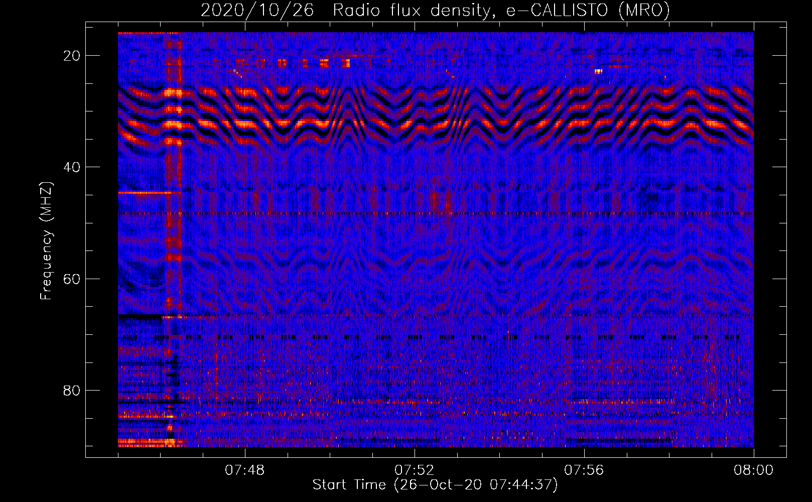The width and height of the screenshot is (812, 502).
Task: Click the plot title '2020/10/26 Radio flux density, e-CALLISTO (MRO)'
Action: tap(435, 11)
